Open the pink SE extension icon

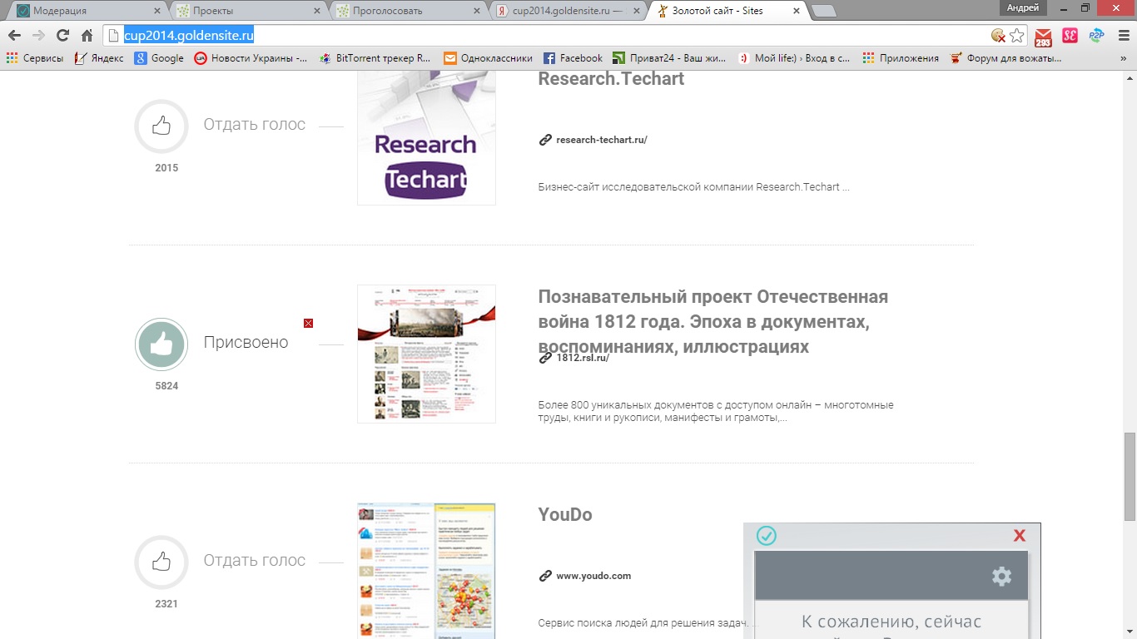point(1070,36)
